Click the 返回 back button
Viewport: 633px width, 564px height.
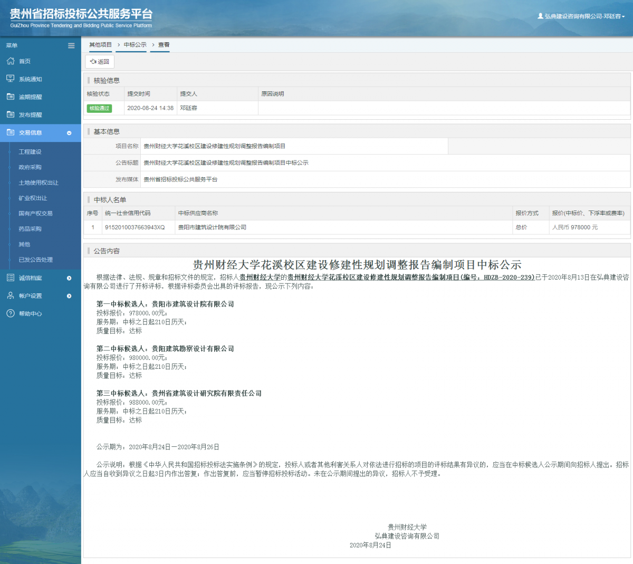(x=100, y=62)
